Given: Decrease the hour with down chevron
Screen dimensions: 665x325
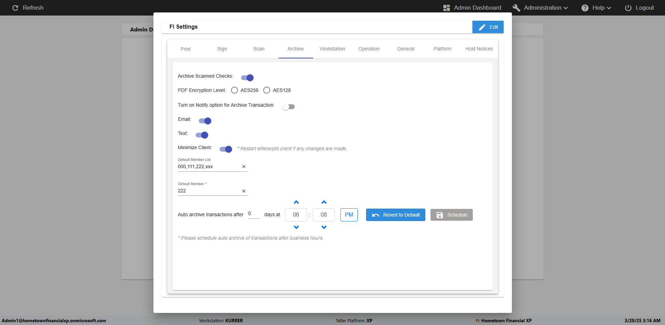Looking at the screenshot, I should click(296, 227).
